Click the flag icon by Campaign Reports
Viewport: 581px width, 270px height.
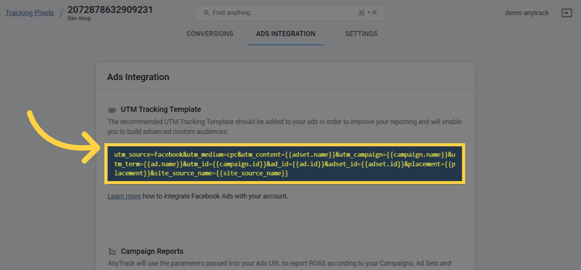(x=112, y=252)
